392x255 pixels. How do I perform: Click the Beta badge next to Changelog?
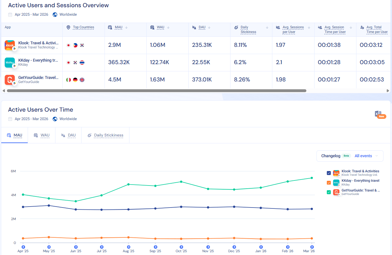point(346,156)
